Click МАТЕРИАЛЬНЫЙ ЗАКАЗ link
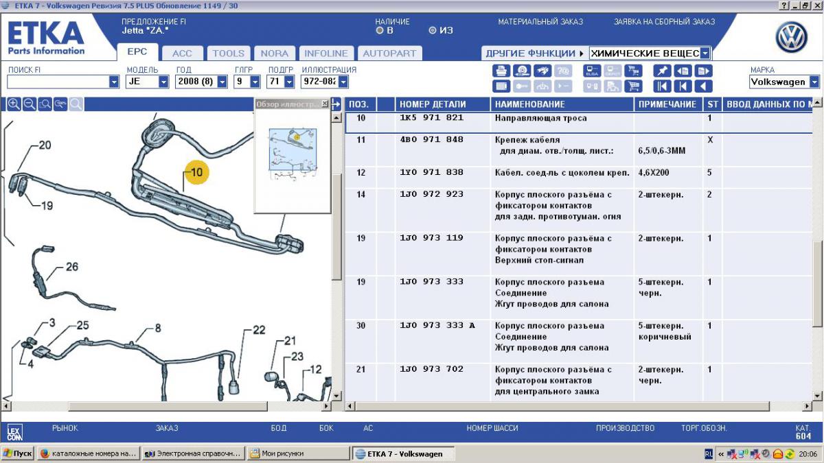824x463 pixels. [x=540, y=22]
